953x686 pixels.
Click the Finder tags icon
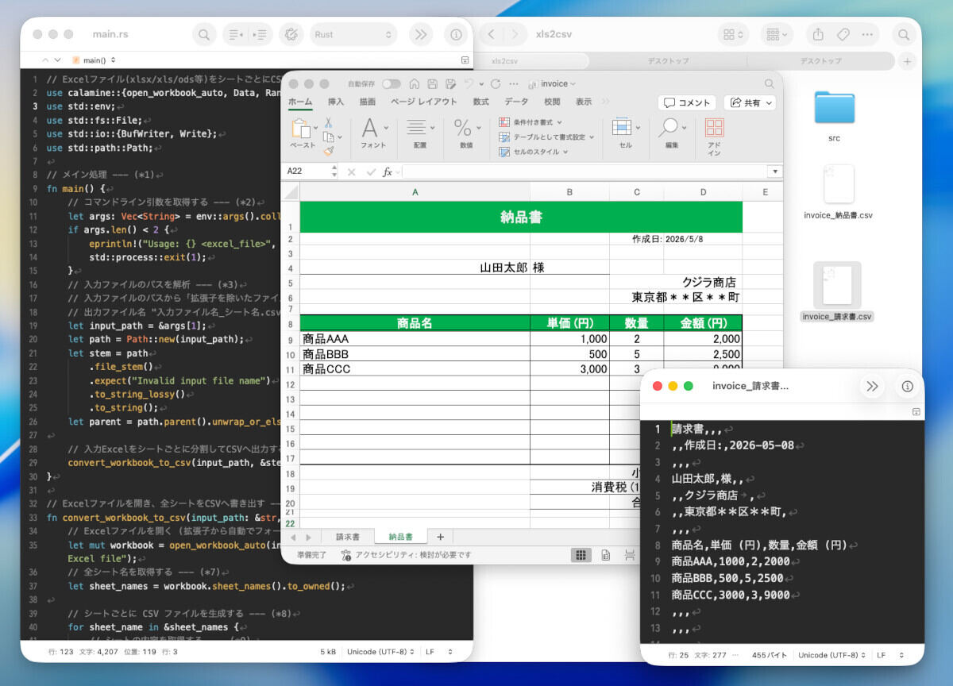(843, 35)
